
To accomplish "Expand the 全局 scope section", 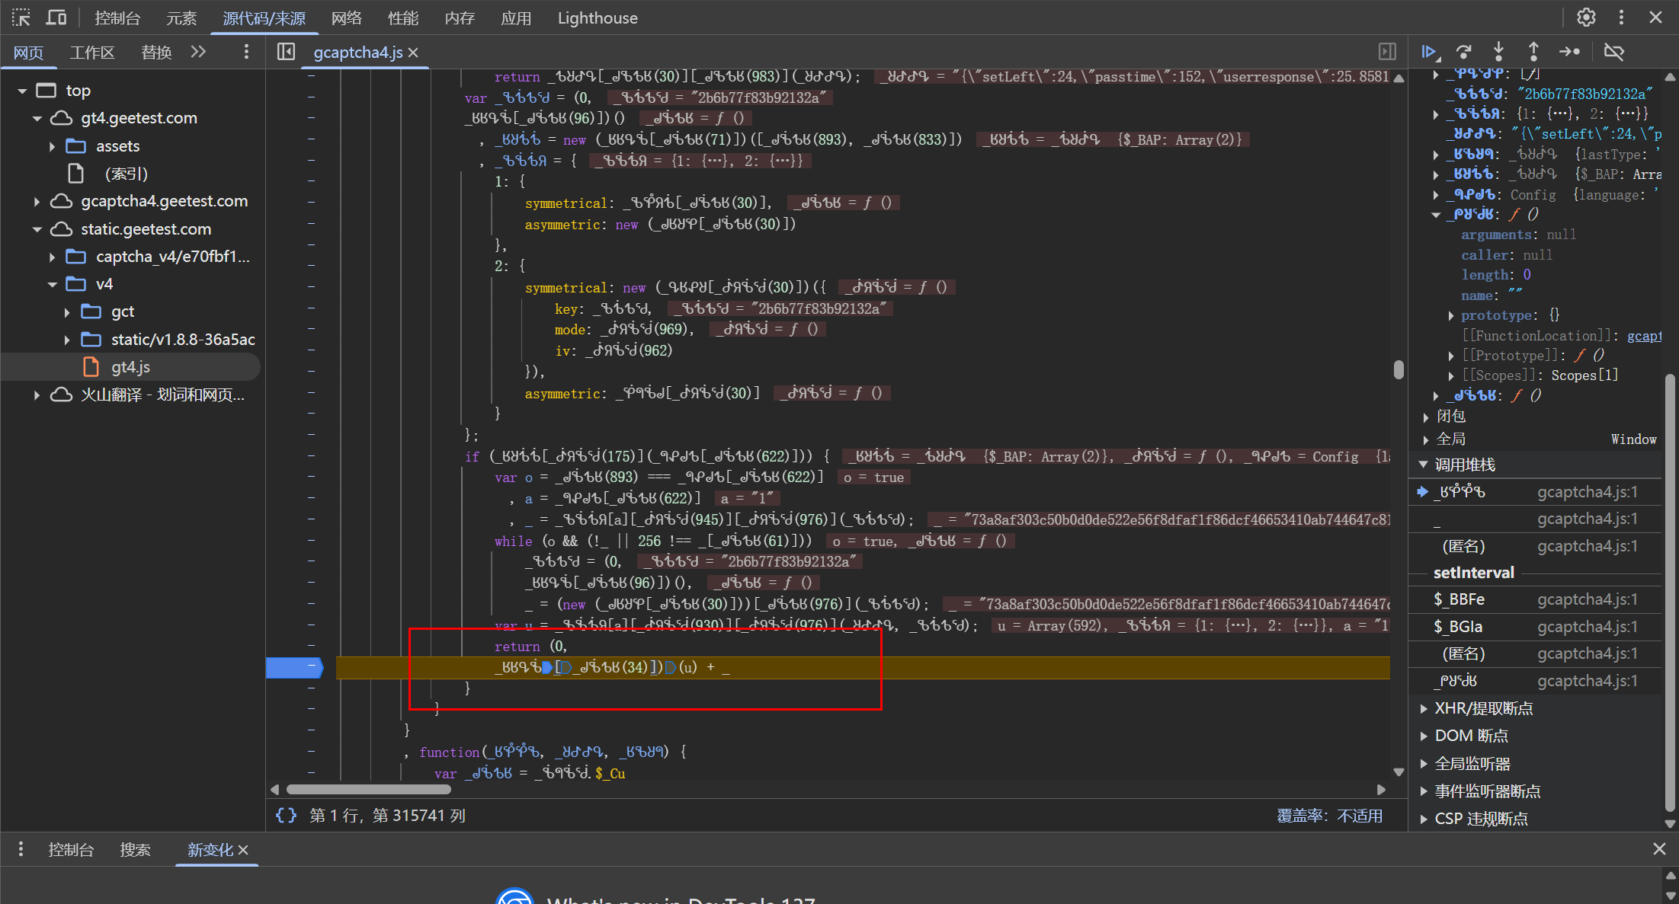I will click(x=1425, y=439).
